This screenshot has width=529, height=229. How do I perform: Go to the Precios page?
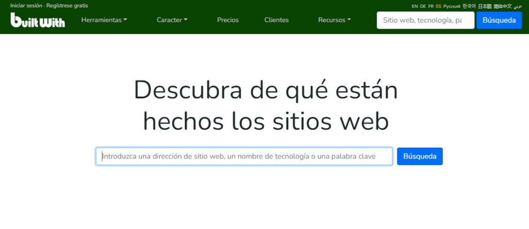point(228,20)
